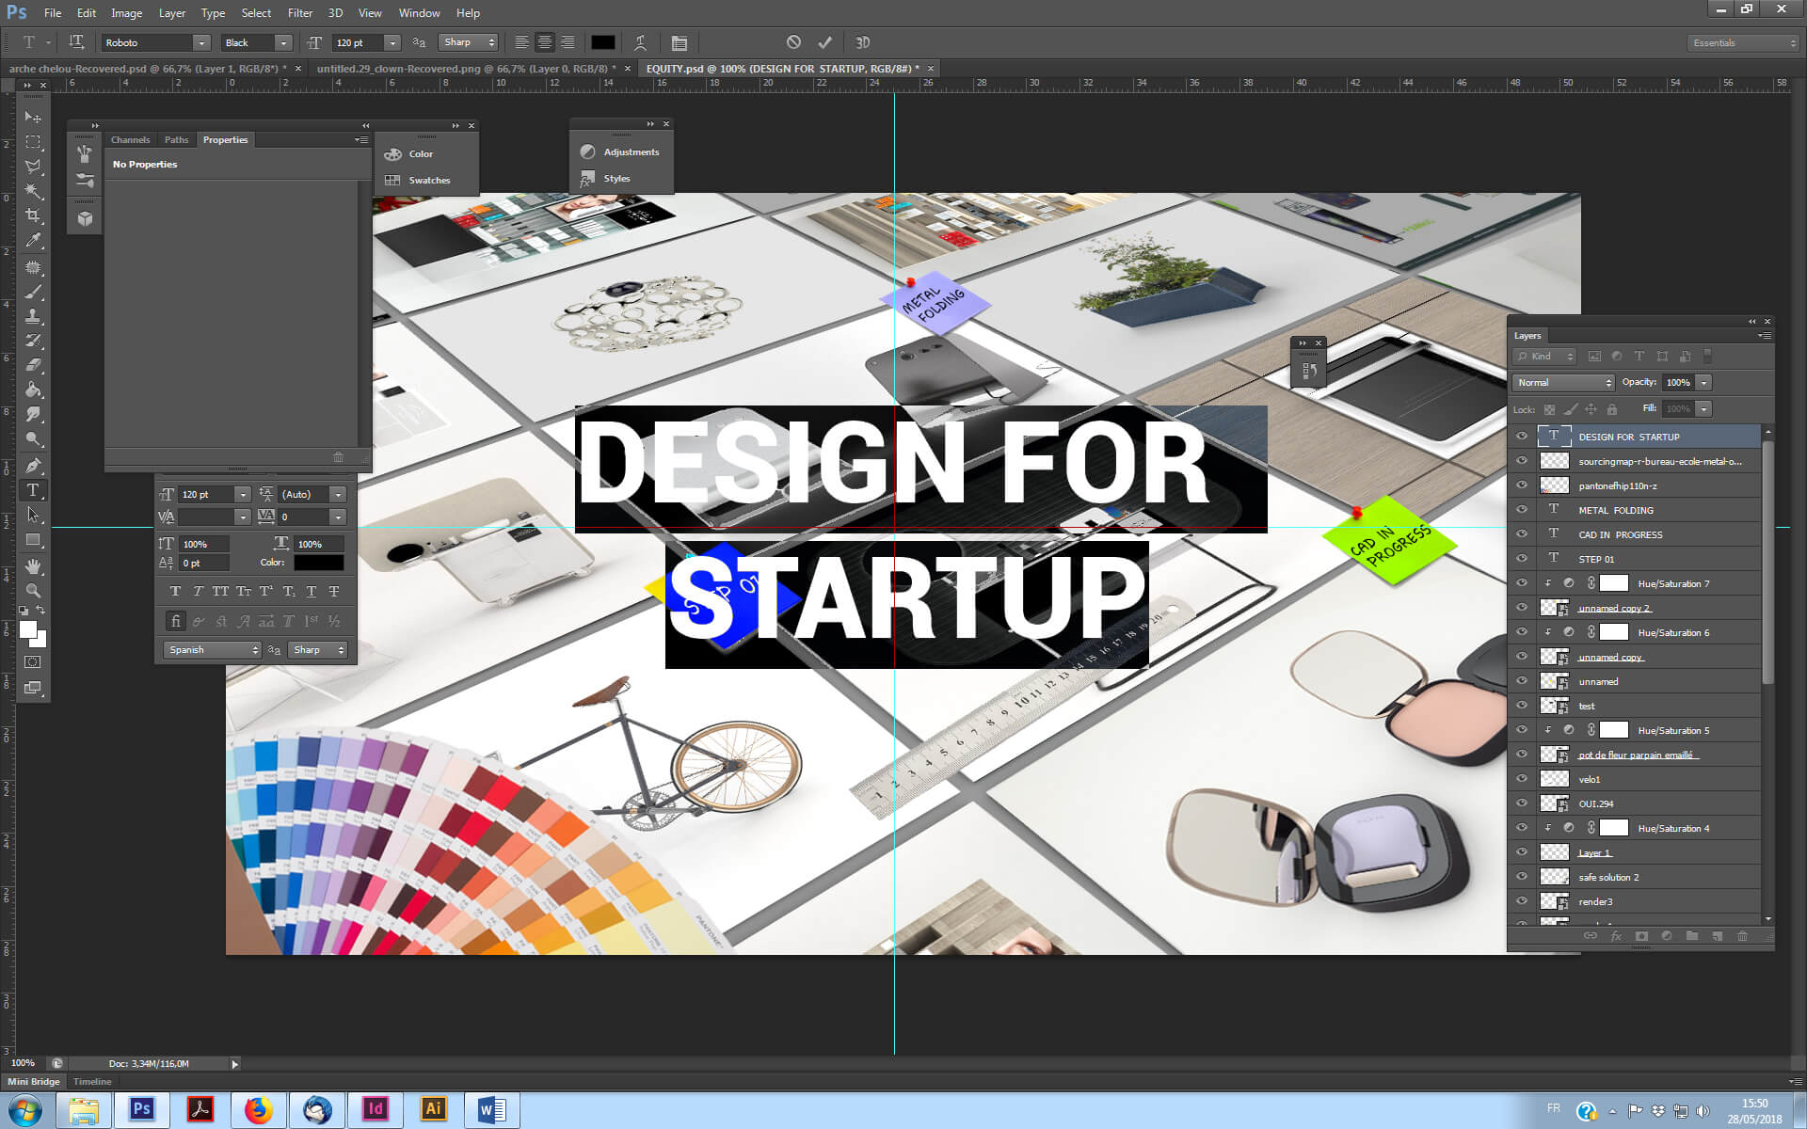The width and height of the screenshot is (1807, 1129).
Task: Select the Eyedropper tool
Action: pos(33,240)
